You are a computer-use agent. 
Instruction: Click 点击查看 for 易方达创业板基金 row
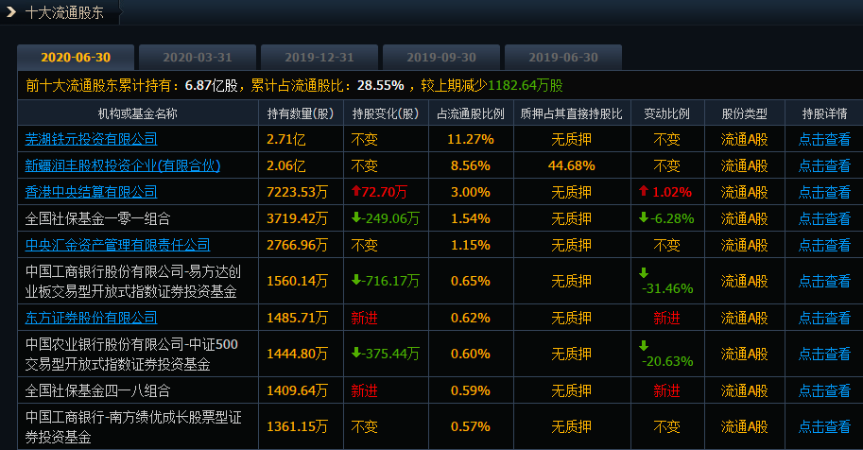point(824,281)
